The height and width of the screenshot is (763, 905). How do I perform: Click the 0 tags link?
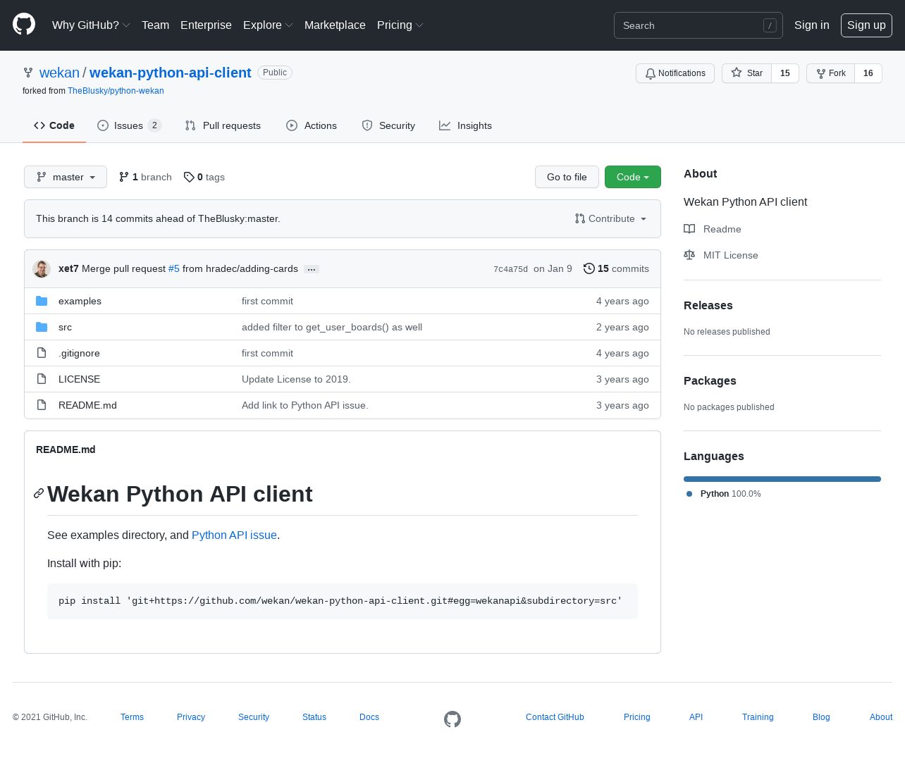tap(204, 177)
